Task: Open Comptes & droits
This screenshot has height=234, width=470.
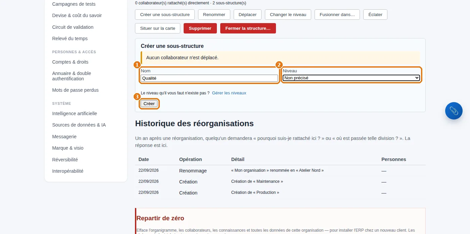Action: pos(70,62)
